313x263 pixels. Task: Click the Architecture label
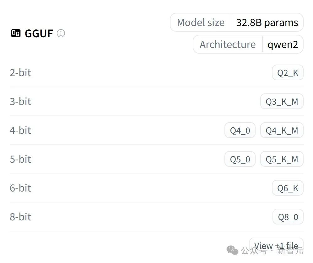[x=228, y=44]
